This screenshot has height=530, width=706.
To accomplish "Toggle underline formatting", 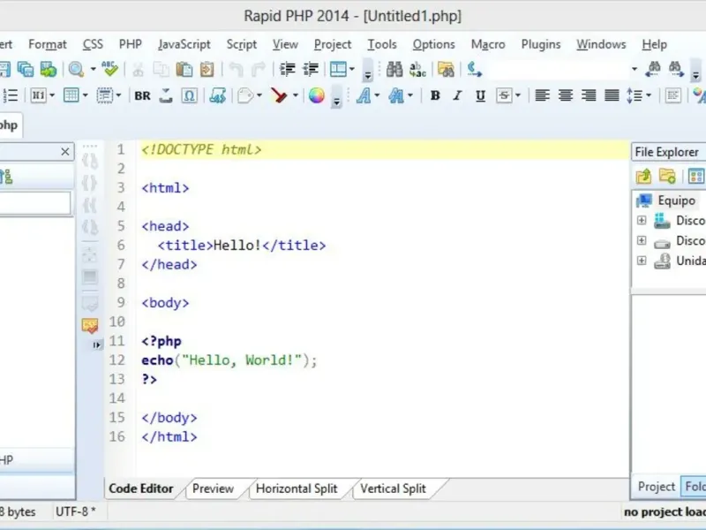I will pos(480,95).
